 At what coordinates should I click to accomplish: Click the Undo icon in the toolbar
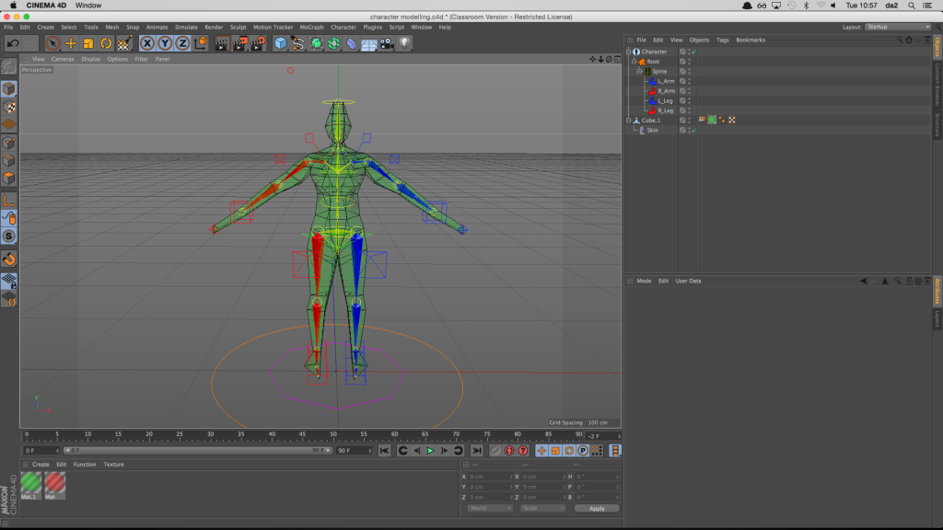(x=13, y=42)
